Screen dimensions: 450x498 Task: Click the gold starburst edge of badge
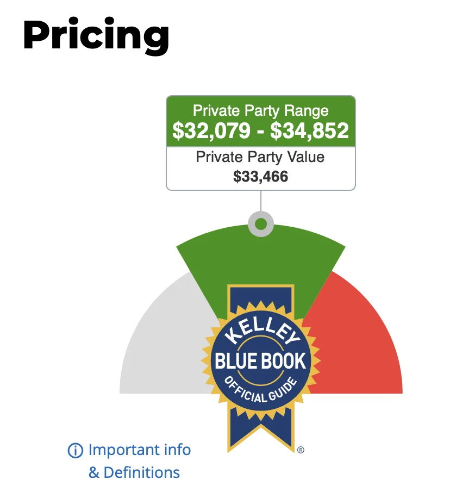[x=207, y=361]
